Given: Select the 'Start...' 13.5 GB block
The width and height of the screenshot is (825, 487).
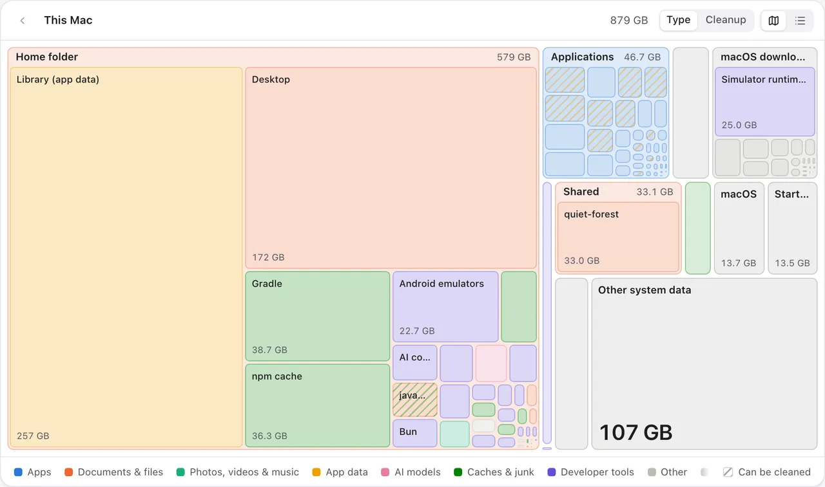Looking at the screenshot, I should 792,228.
